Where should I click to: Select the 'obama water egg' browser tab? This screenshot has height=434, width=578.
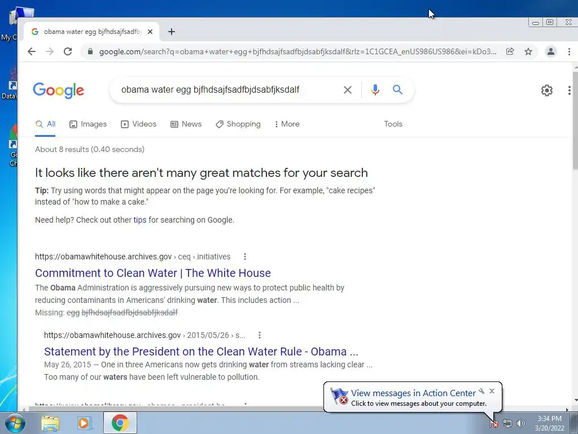[91, 32]
